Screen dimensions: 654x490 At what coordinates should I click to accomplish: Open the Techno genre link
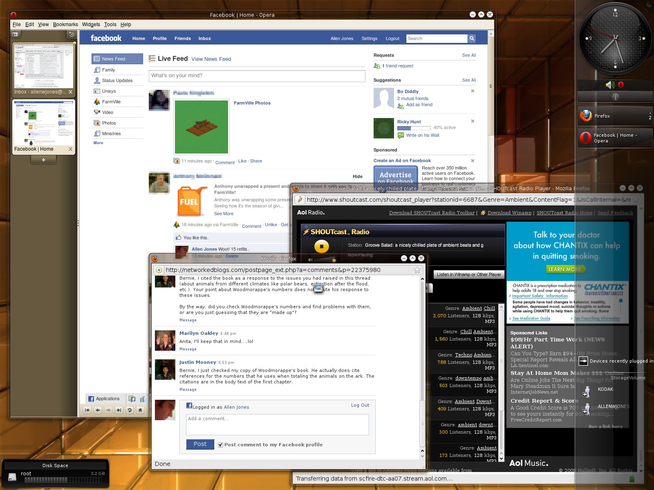tap(464, 355)
